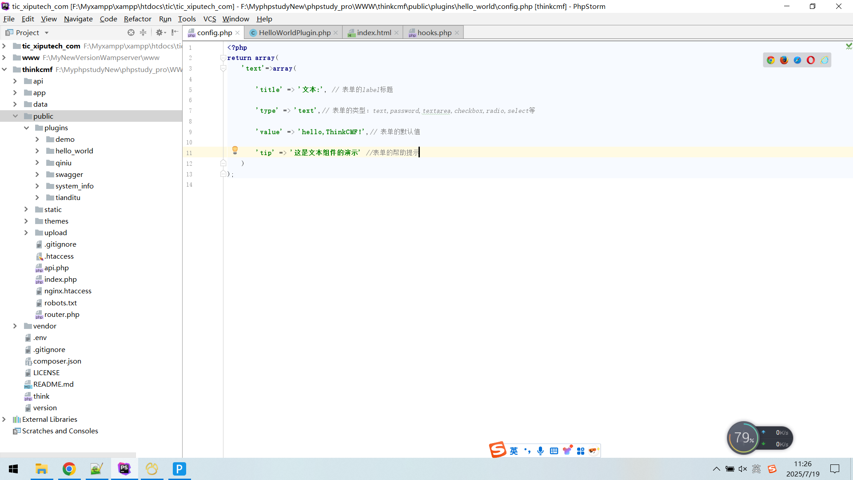Click the Locate/Scroll from Source target icon

click(131, 32)
